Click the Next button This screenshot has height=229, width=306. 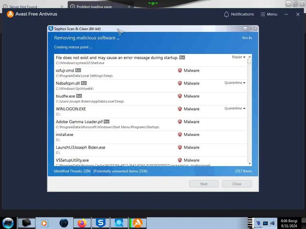pos(204,184)
